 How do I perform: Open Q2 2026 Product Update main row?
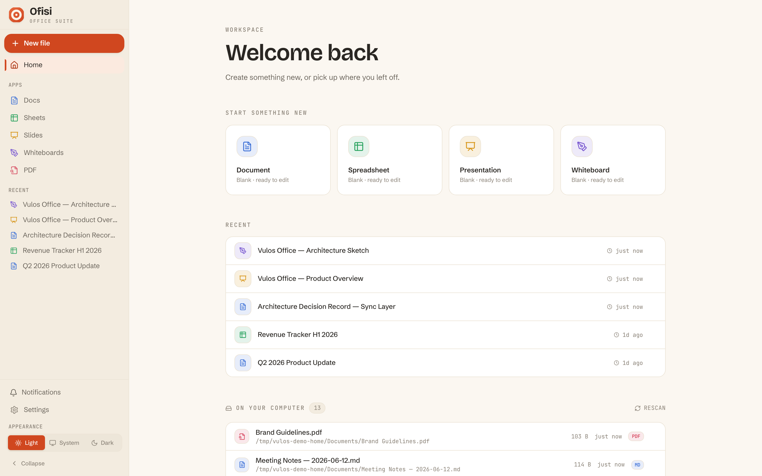(445, 363)
